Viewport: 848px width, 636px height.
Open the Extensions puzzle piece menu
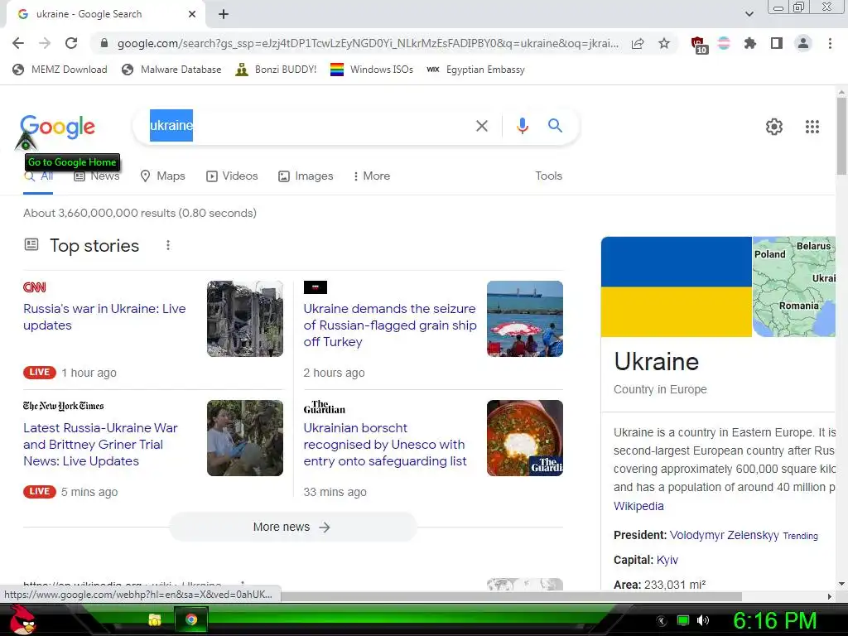[x=750, y=43]
